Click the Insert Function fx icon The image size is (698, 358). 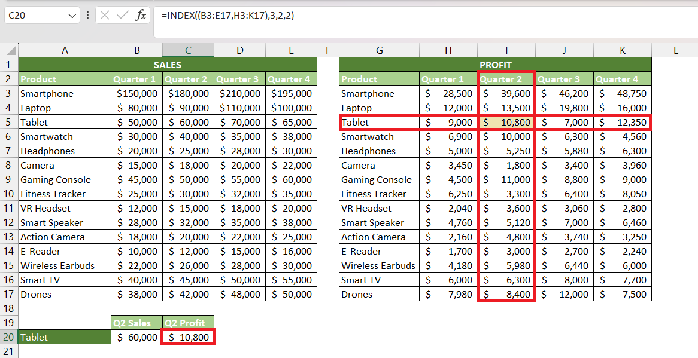[141, 16]
